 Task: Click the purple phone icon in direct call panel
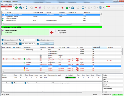3,30
